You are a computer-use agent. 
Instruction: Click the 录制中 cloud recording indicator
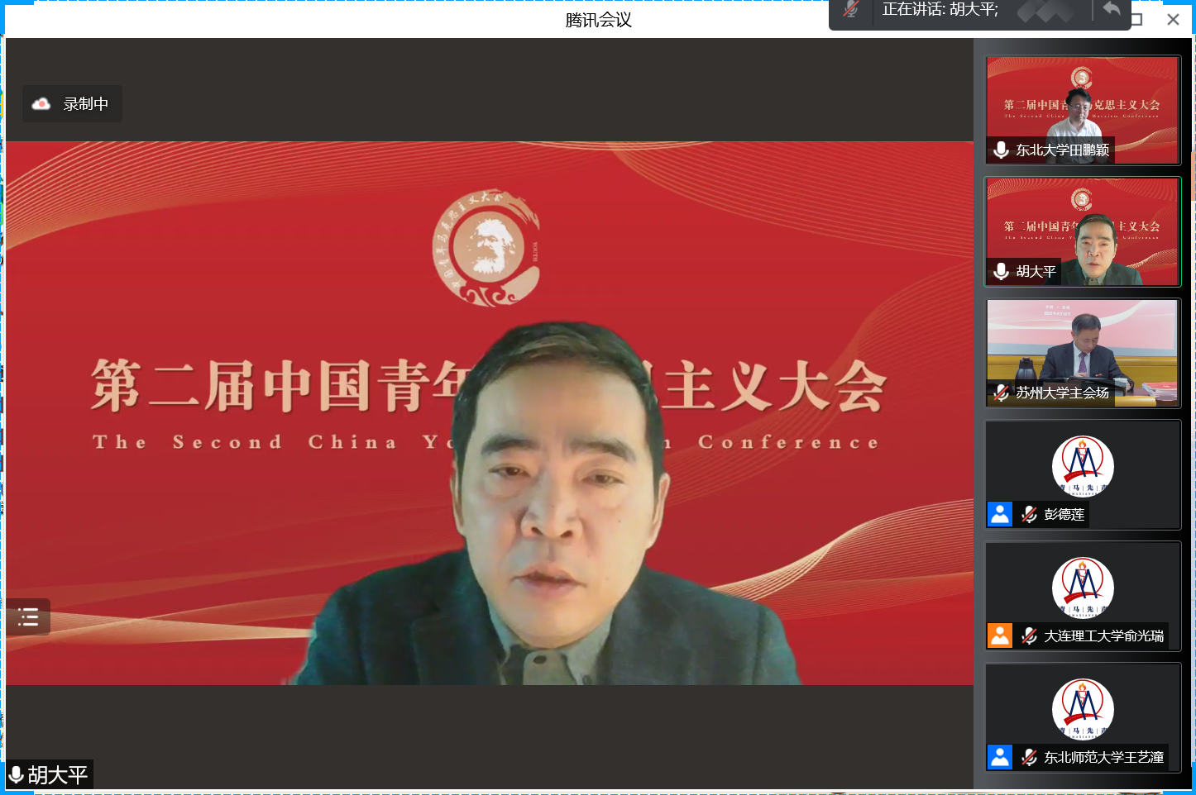click(x=72, y=104)
